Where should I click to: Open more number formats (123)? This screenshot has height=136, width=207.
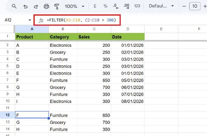[x=137, y=6]
